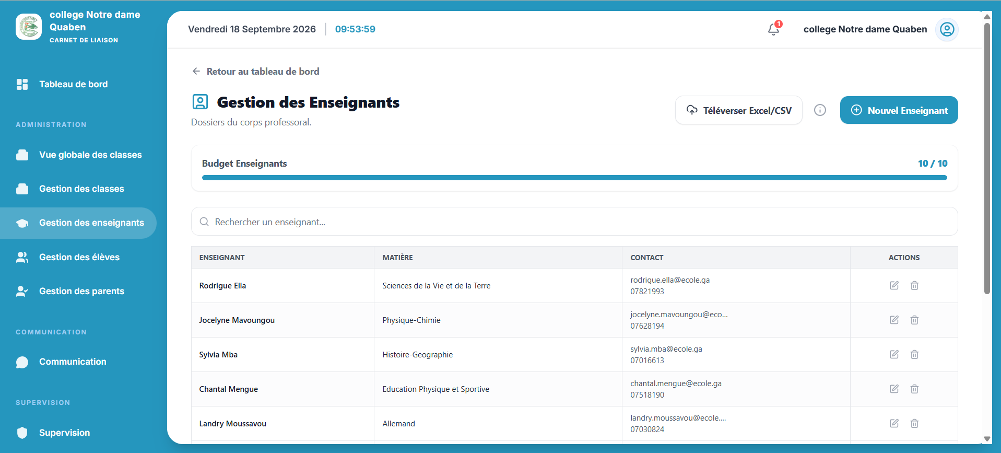
Task: Add a Nouvel Enseignant
Action: 899,110
